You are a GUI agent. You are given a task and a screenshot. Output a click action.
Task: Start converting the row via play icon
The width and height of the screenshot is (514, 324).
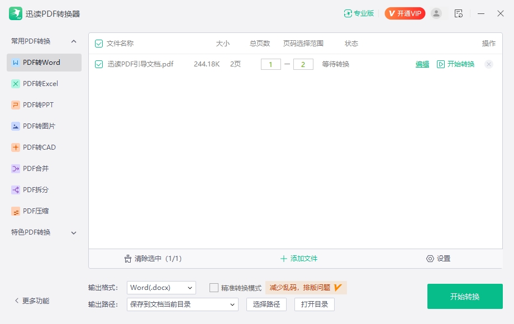click(441, 64)
